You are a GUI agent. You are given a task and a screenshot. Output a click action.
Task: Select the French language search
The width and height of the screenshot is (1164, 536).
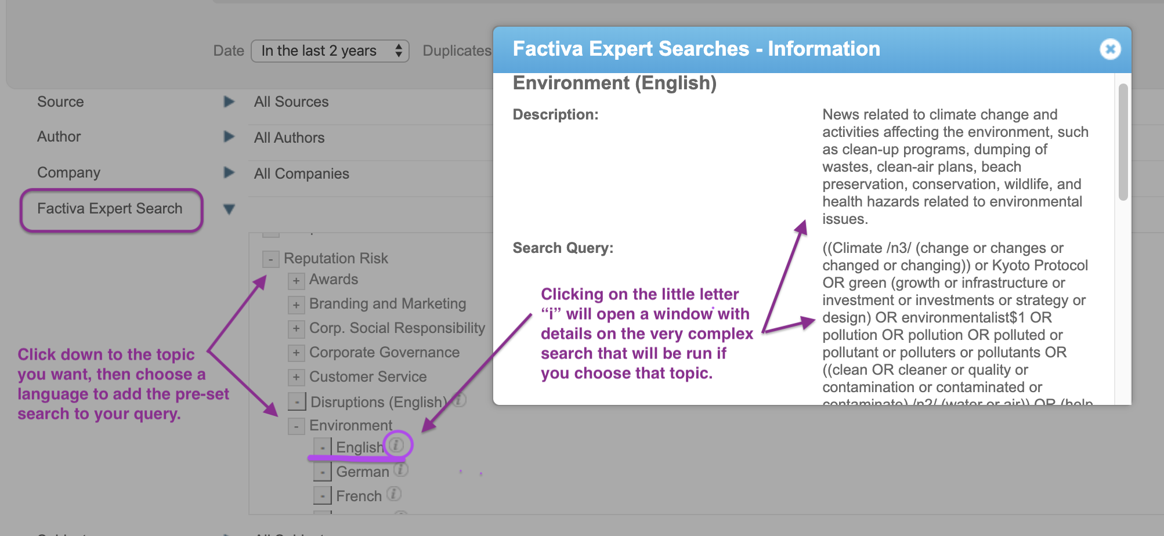(x=359, y=497)
